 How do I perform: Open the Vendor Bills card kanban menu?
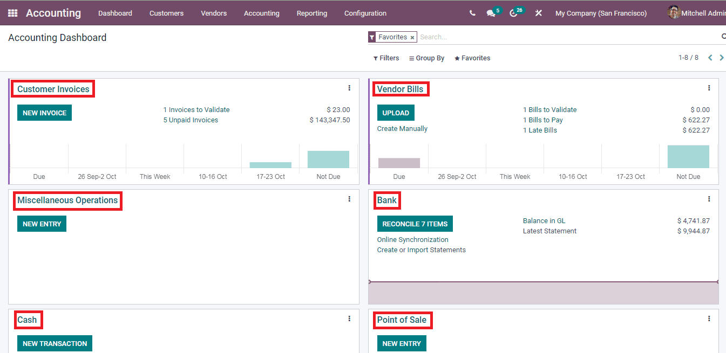tap(709, 87)
